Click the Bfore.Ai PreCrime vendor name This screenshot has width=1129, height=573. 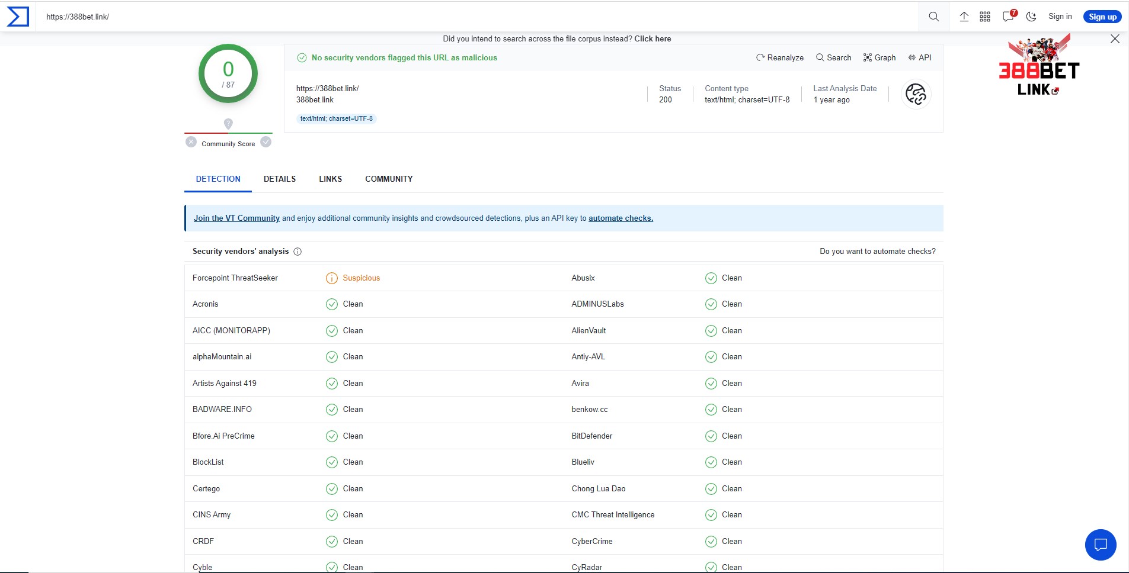click(223, 436)
